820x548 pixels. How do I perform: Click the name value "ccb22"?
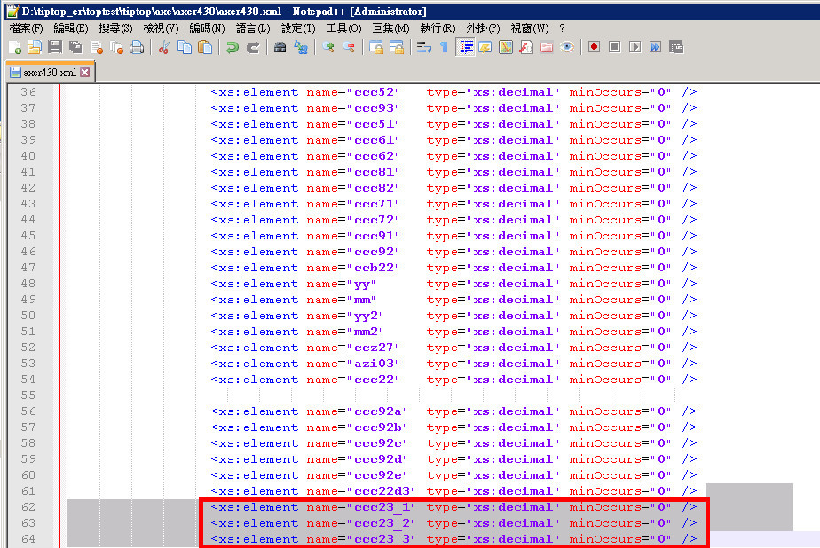pos(374,268)
